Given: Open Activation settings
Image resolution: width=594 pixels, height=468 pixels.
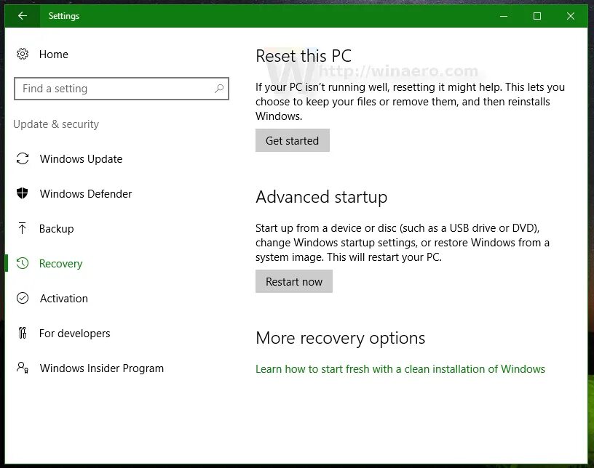Looking at the screenshot, I should 63,299.
